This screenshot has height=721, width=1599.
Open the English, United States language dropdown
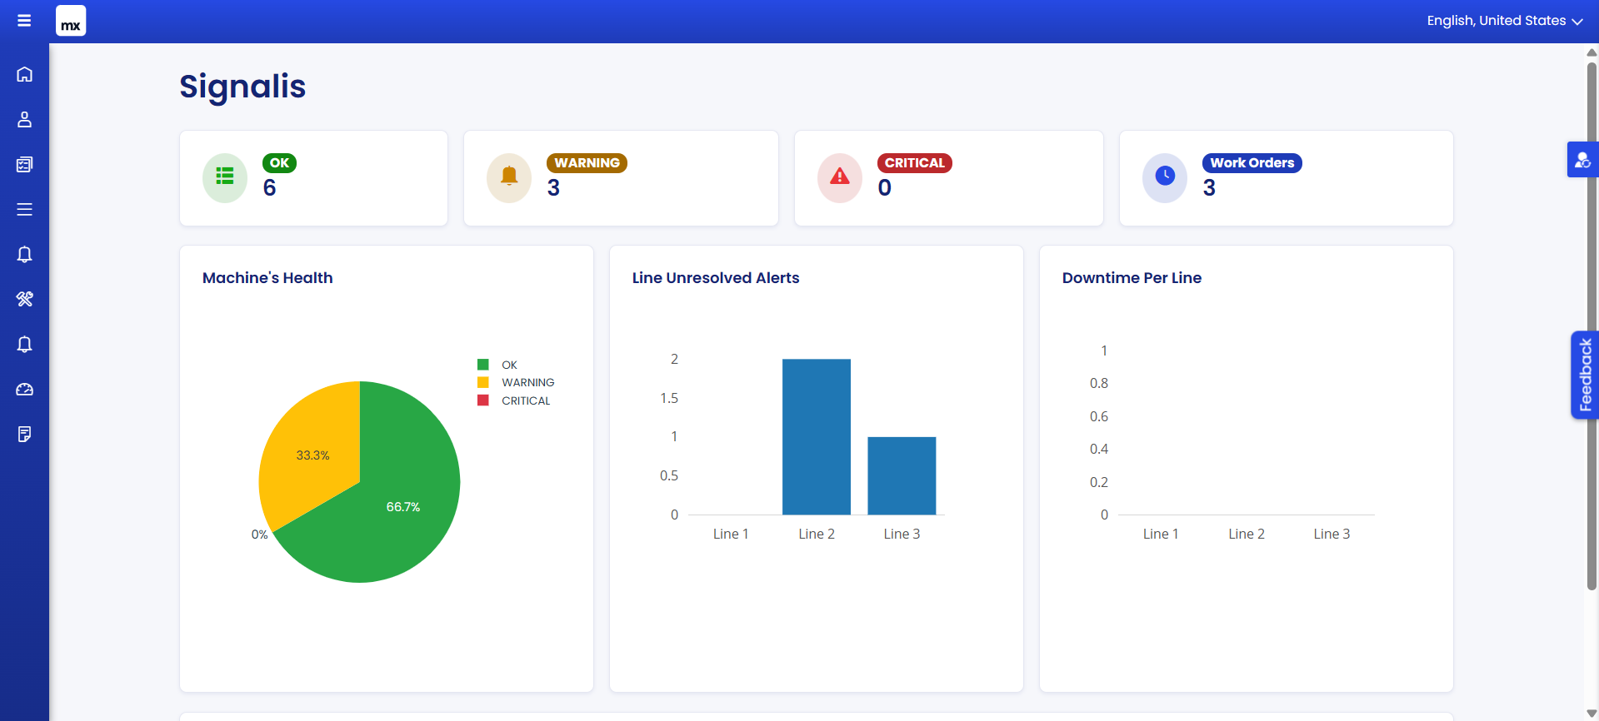[1505, 21]
